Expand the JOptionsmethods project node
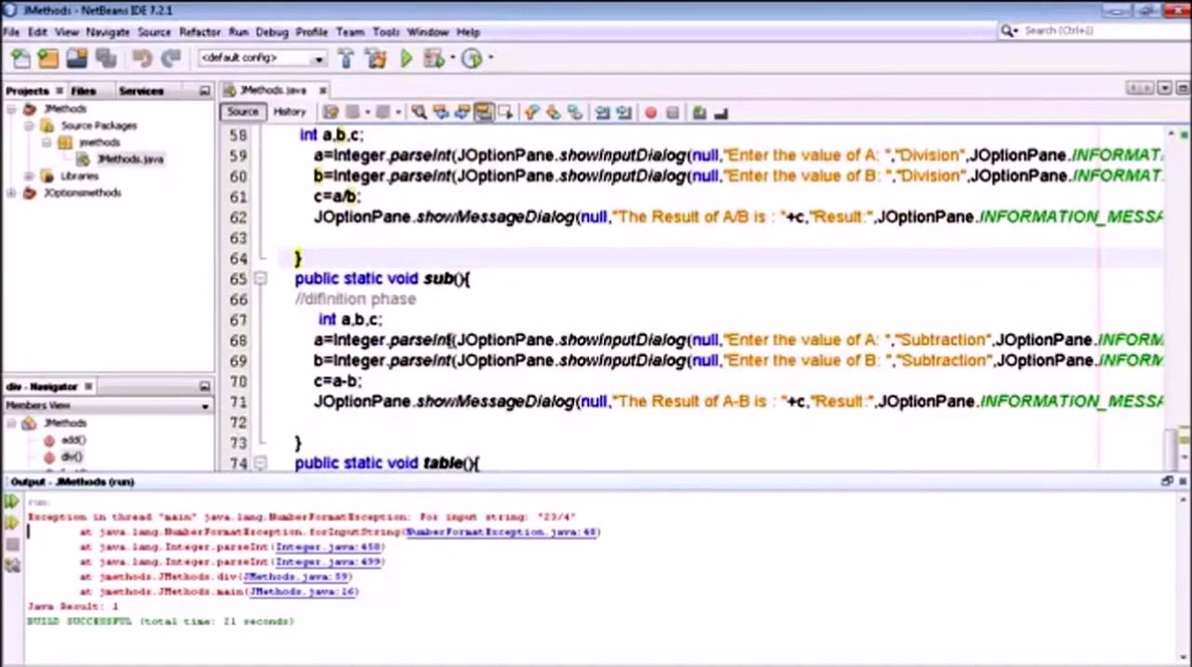 [11, 193]
